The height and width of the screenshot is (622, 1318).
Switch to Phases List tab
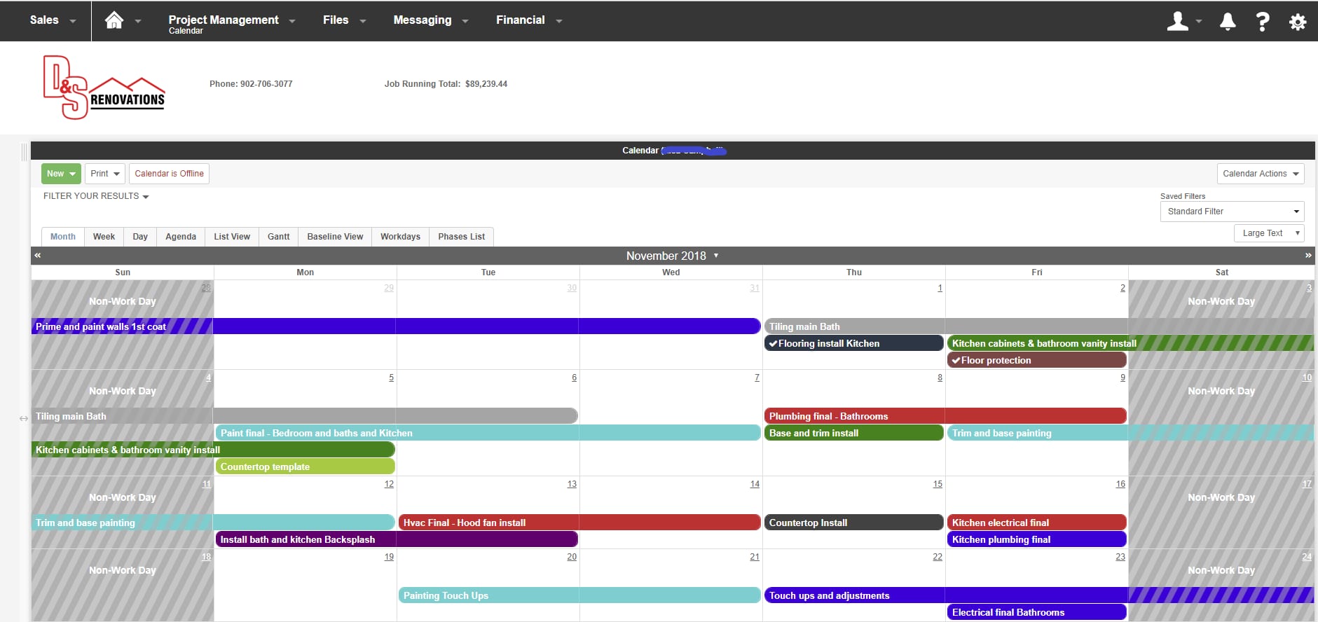[461, 237]
